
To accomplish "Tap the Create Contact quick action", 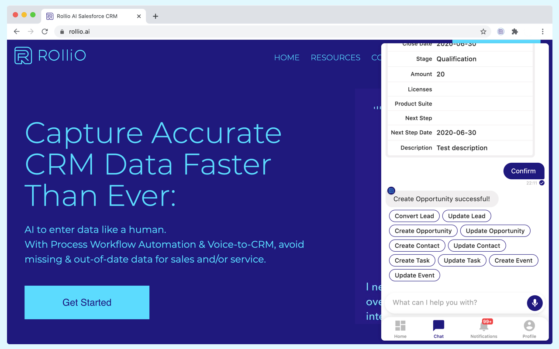I will [x=417, y=246].
